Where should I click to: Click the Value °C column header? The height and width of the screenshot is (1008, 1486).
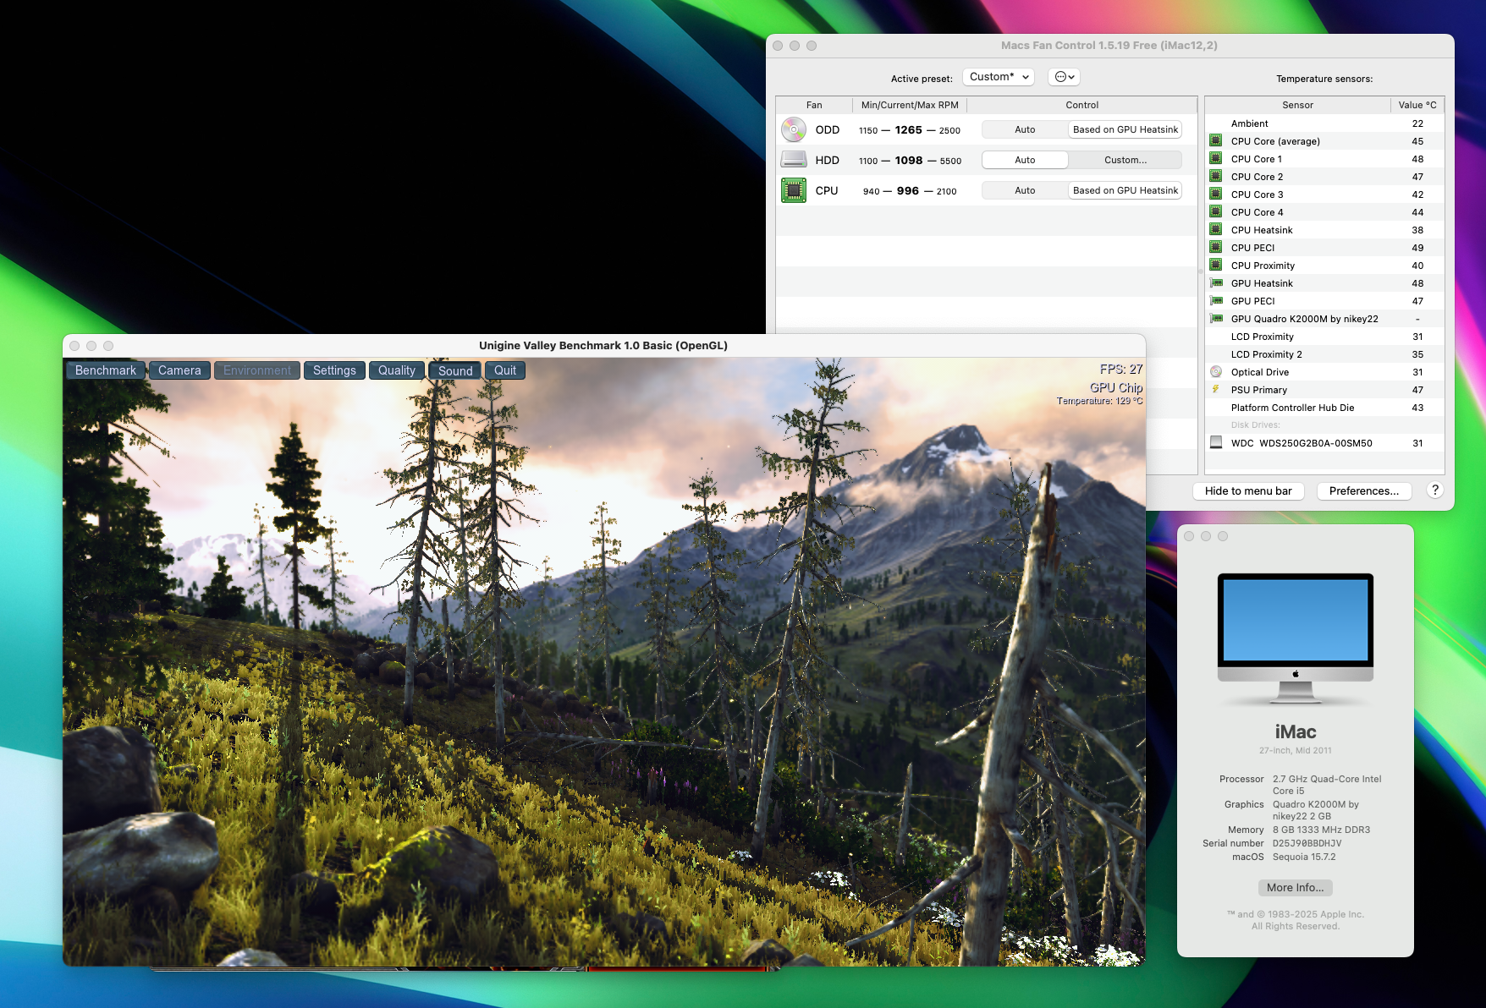pyautogui.click(x=1417, y=105)
